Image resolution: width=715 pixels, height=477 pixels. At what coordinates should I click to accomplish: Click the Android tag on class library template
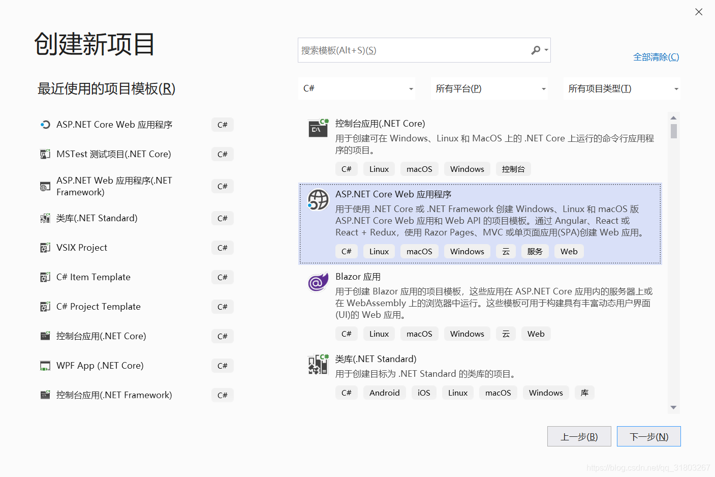pyautogui.click(x=385, y=393)
